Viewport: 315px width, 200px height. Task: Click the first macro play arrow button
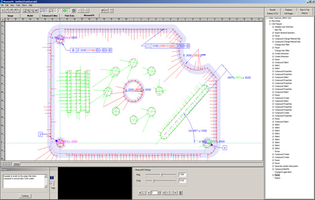point(149,193)
